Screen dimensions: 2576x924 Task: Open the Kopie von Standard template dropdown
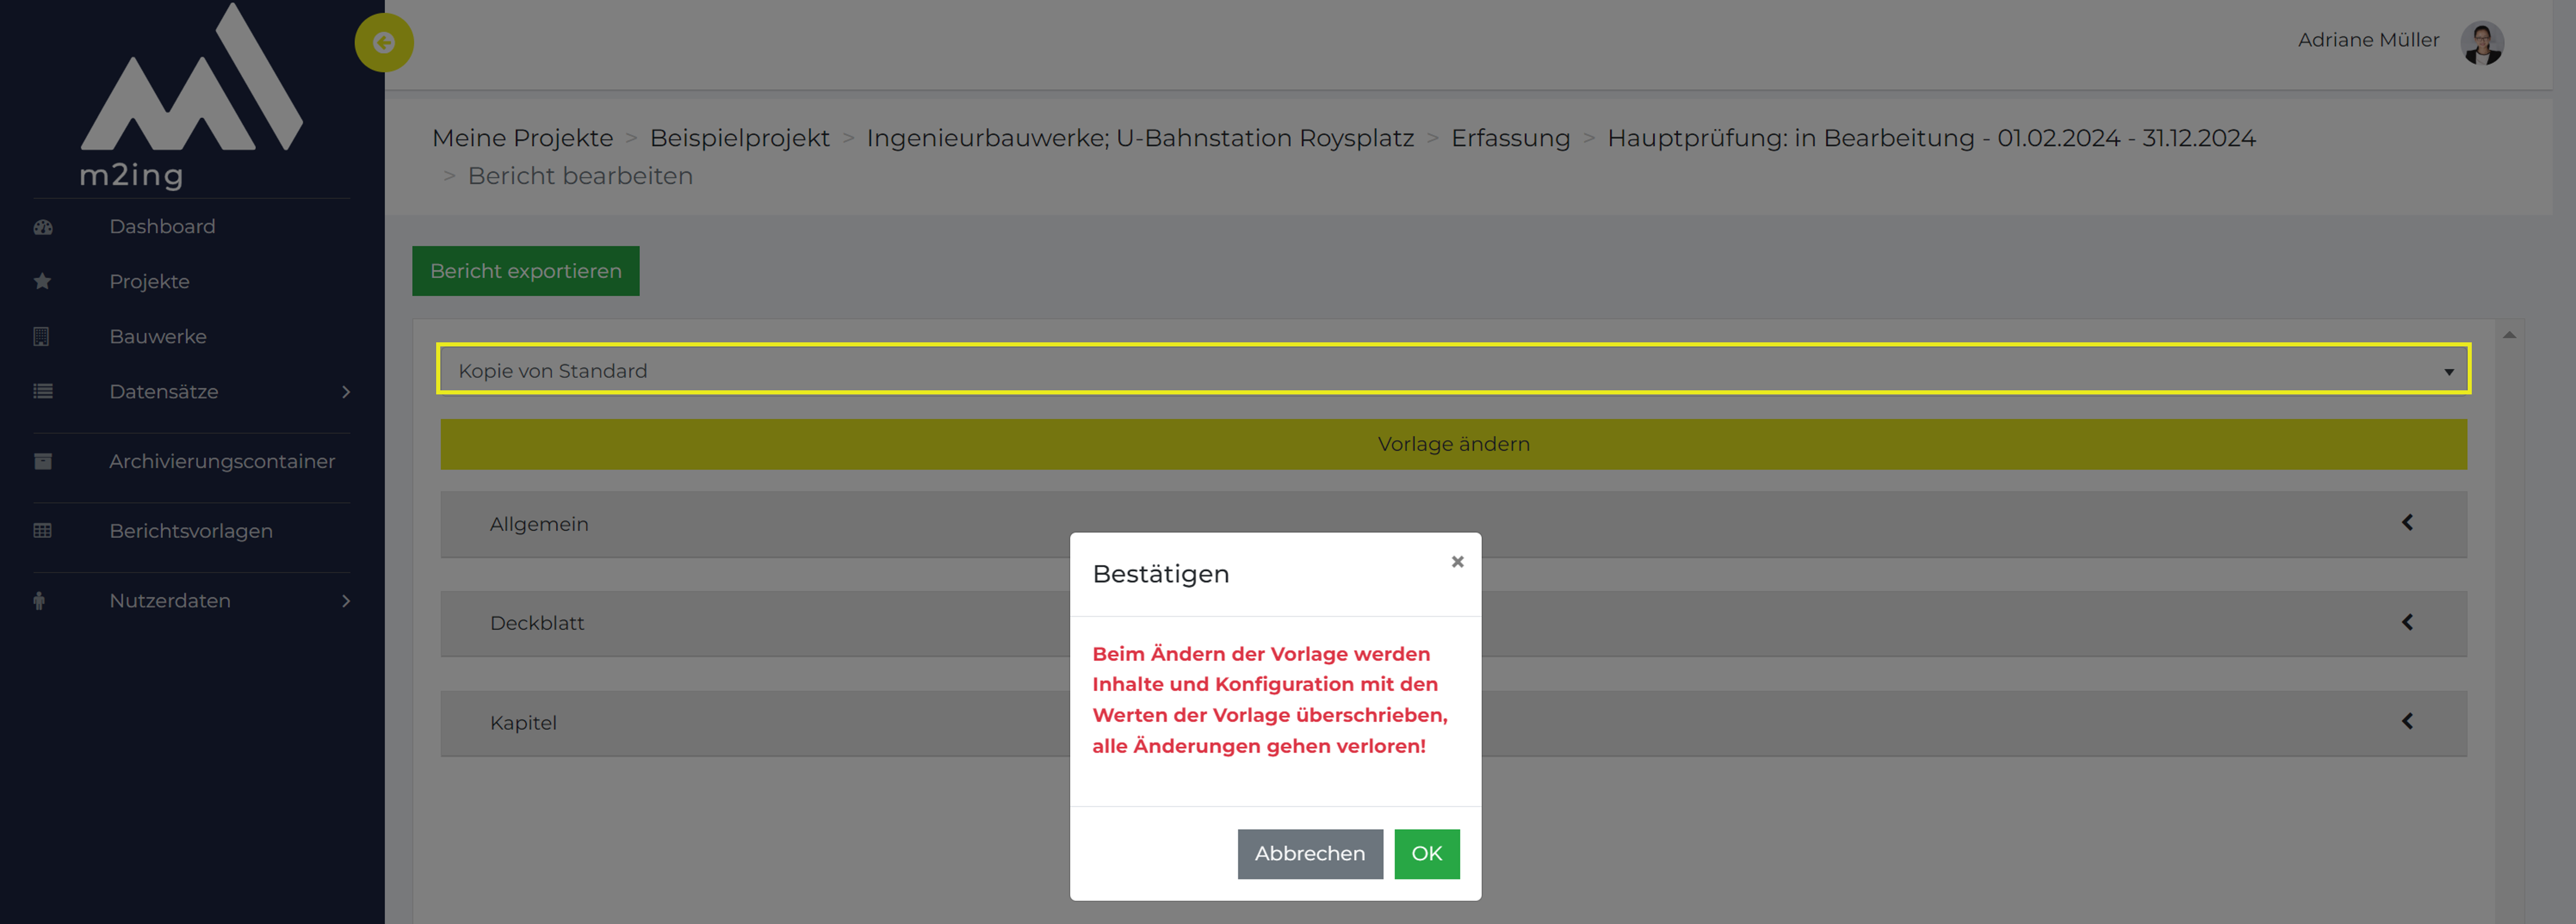pos(1453,370)
